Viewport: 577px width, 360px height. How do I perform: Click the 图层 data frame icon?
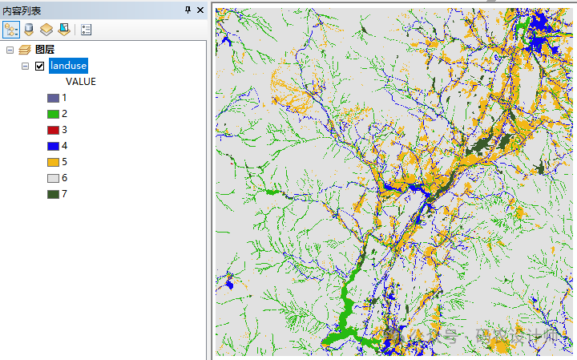coord(24,50)
